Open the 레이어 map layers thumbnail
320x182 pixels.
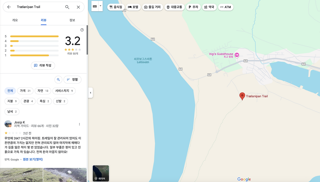click(x=101, y=173)
